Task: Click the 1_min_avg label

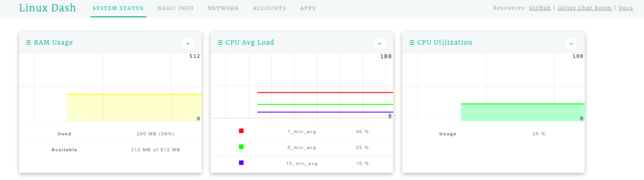Action: point(301,132)
